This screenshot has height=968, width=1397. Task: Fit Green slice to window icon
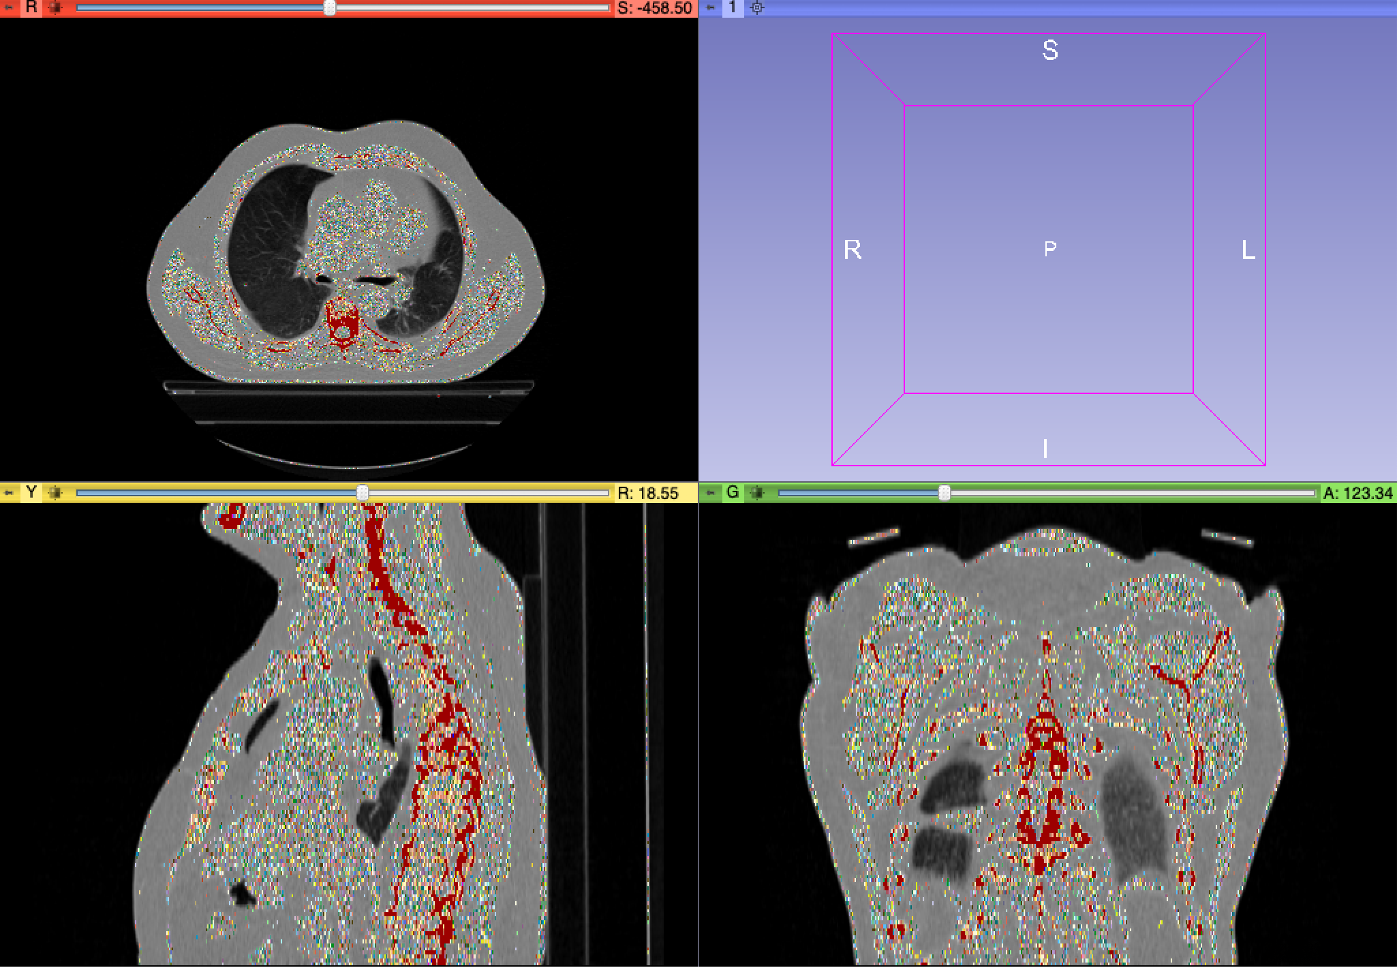point(757,492)
